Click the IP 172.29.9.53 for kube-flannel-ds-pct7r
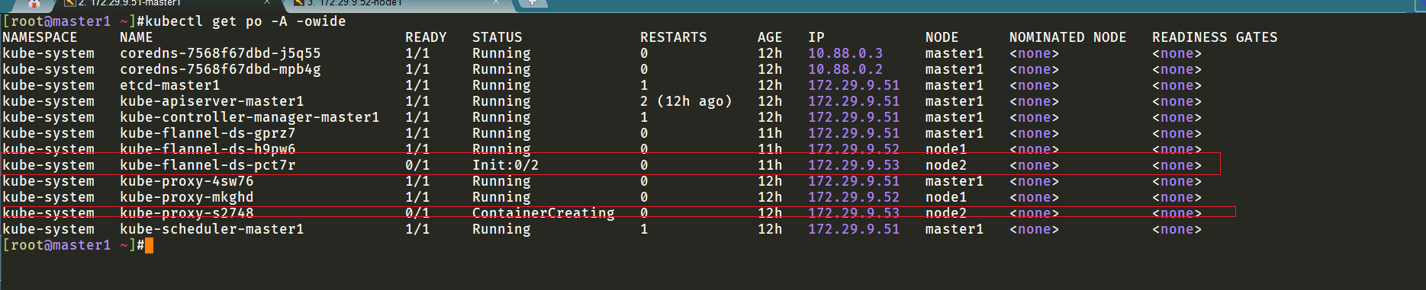Image resolution: width=1426 pixels, height=290 pixels. [854, 165]
